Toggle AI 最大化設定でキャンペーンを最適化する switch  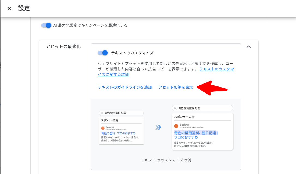(46, 25)
